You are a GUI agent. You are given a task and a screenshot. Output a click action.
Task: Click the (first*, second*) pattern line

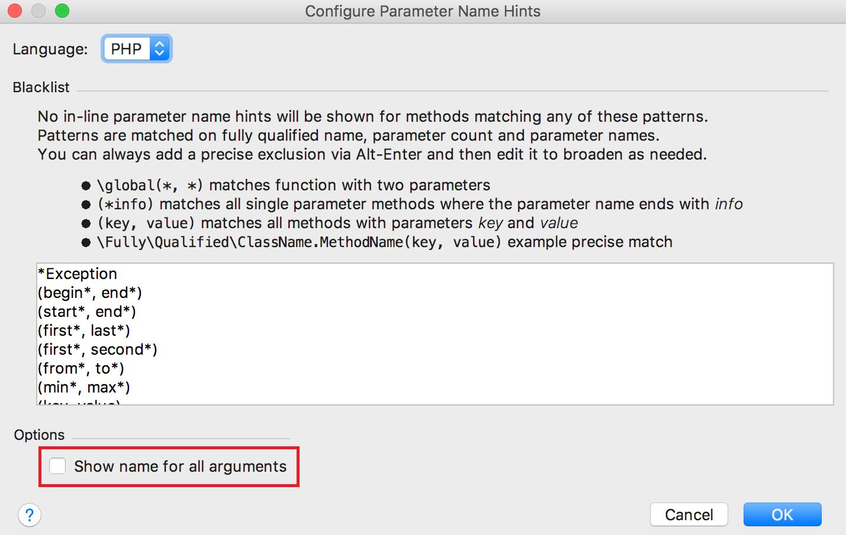98,349
